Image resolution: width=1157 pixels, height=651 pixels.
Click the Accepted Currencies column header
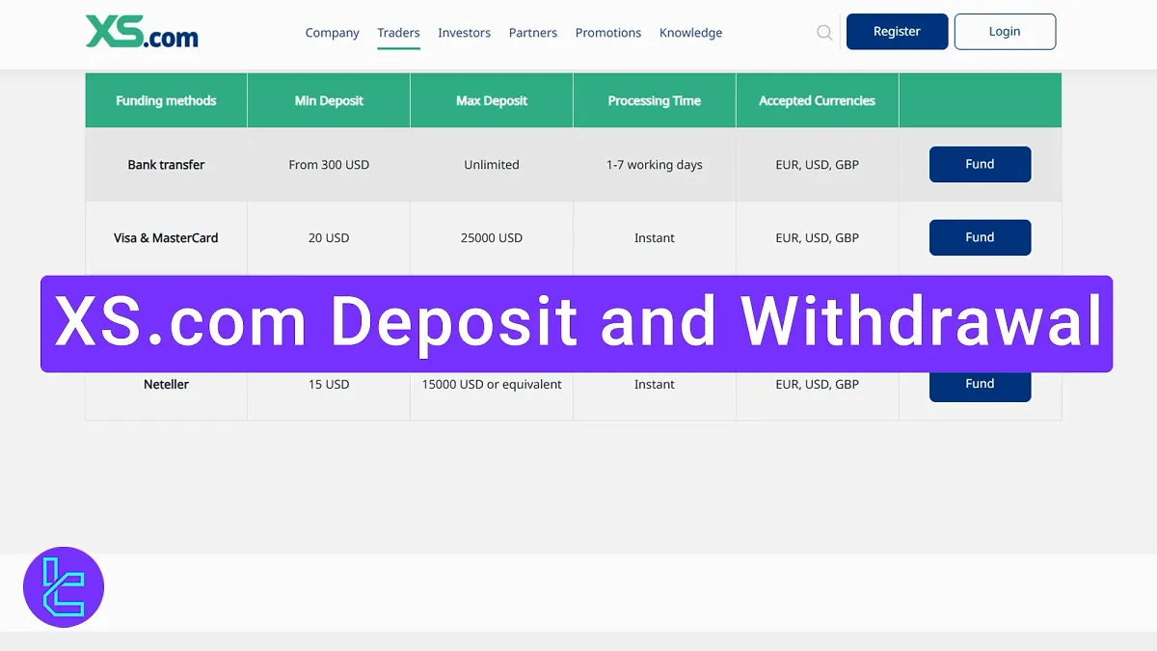[817, 99]
